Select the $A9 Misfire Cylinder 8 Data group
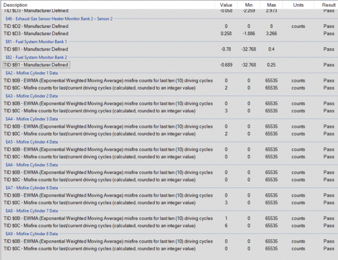The width and height of the screenshot is (338, 260). (x=32, y=234)
